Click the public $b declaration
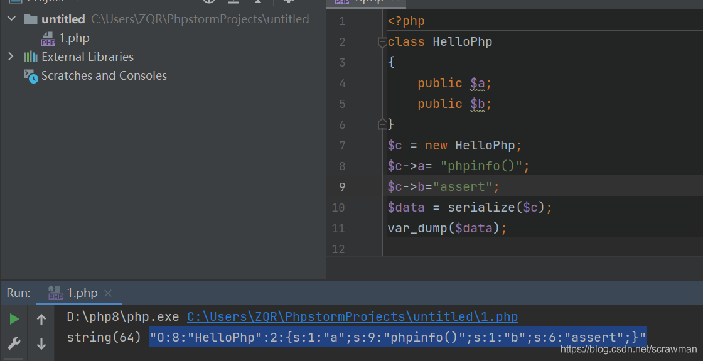 tap(454, 104)
